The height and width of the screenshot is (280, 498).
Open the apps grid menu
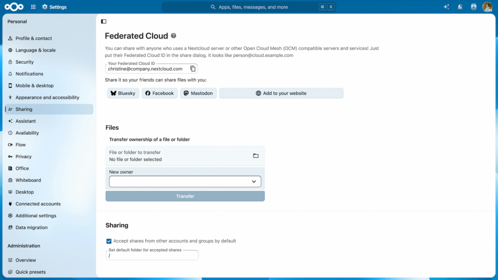click(x=34, y=7)
